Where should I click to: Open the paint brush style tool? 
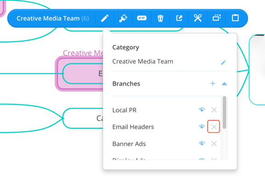[123, 18]
